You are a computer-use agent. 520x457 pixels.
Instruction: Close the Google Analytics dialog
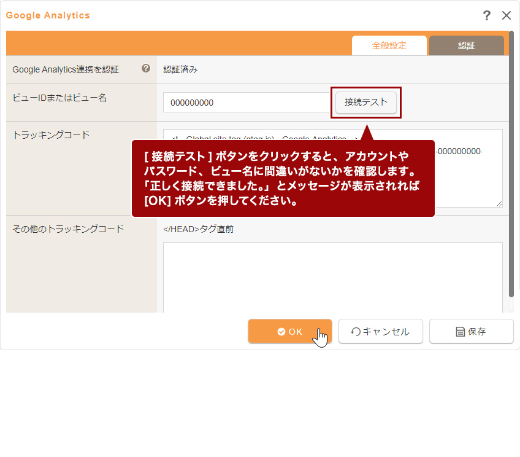[507, 15]
